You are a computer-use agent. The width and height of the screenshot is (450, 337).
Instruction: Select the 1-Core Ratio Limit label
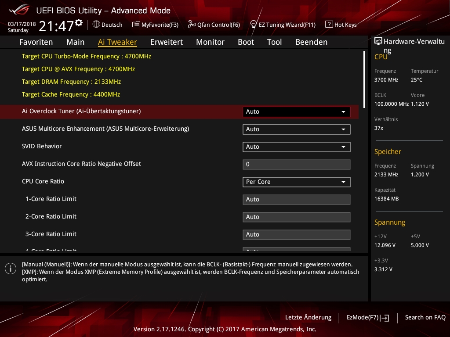point(51,199)
